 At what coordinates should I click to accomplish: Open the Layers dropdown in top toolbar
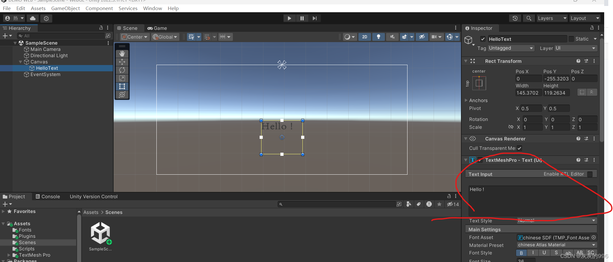[552, 18]
